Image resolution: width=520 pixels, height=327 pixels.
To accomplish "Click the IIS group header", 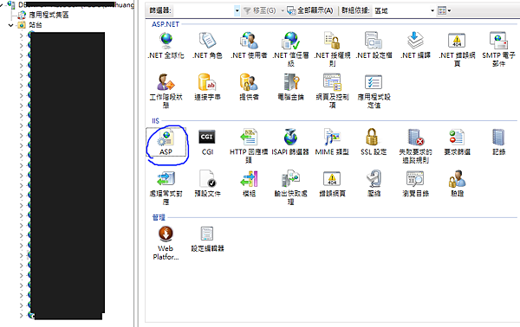I will coord(155,121).
